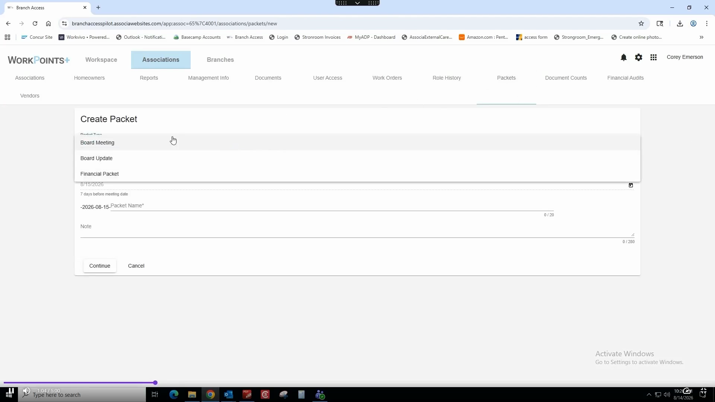The image size is (715, 402).
Task: Open Windows Start menu
Action: tap(9, 395)
